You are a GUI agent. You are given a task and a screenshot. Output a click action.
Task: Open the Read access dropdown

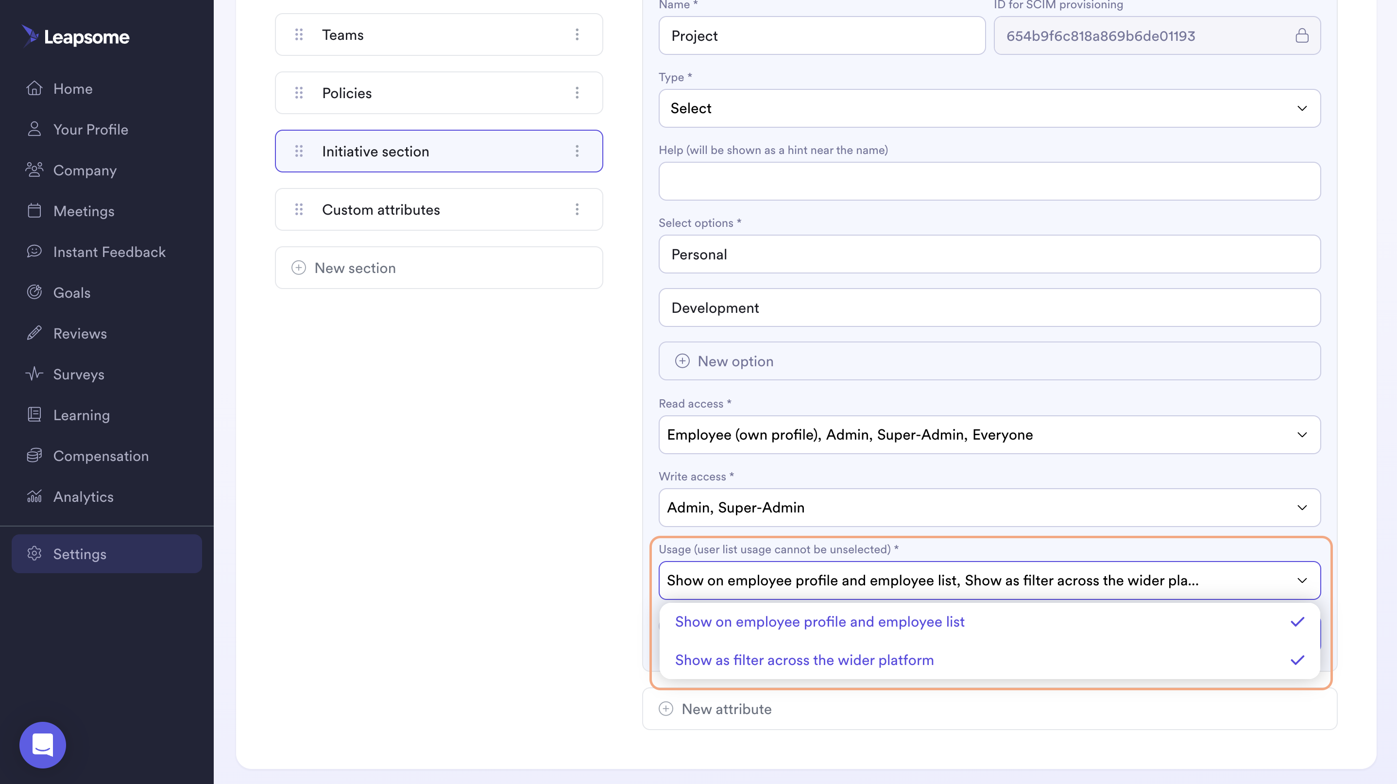989,435
